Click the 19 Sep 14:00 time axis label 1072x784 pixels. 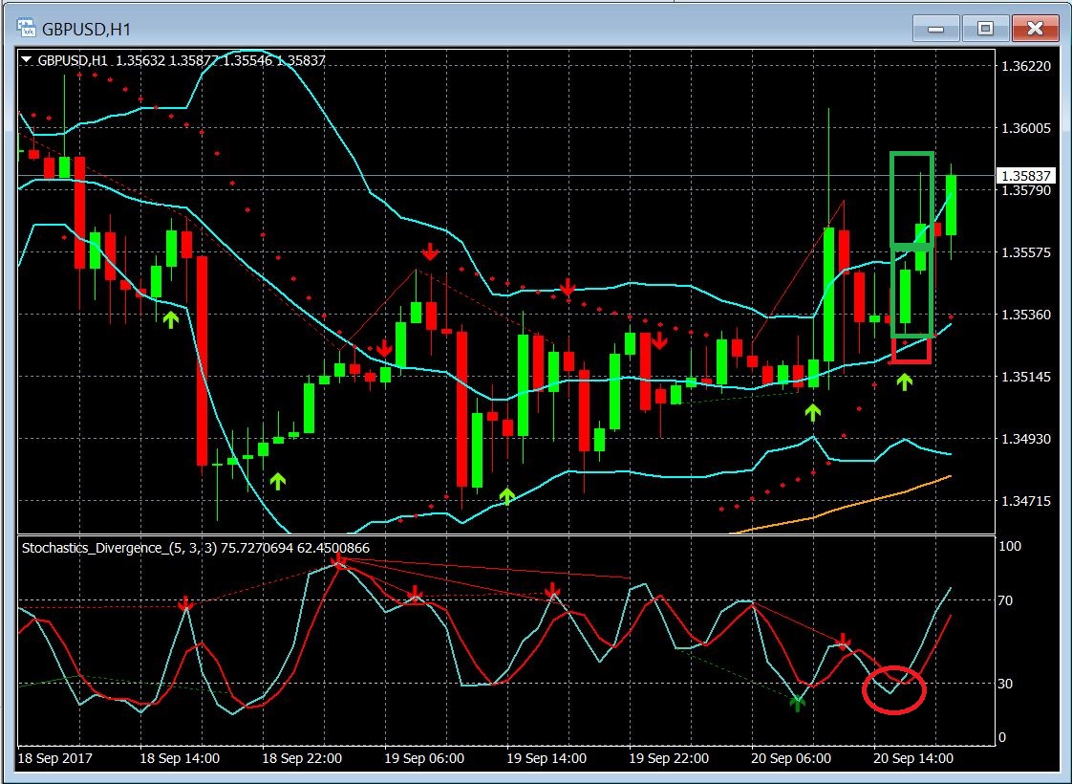(547, 758)
